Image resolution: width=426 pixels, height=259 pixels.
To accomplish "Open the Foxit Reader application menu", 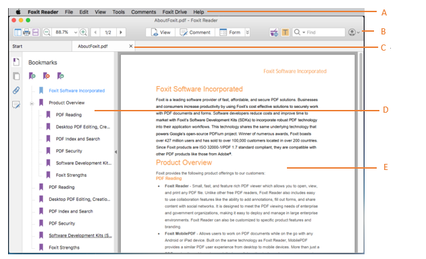I will tap(43, 12).
